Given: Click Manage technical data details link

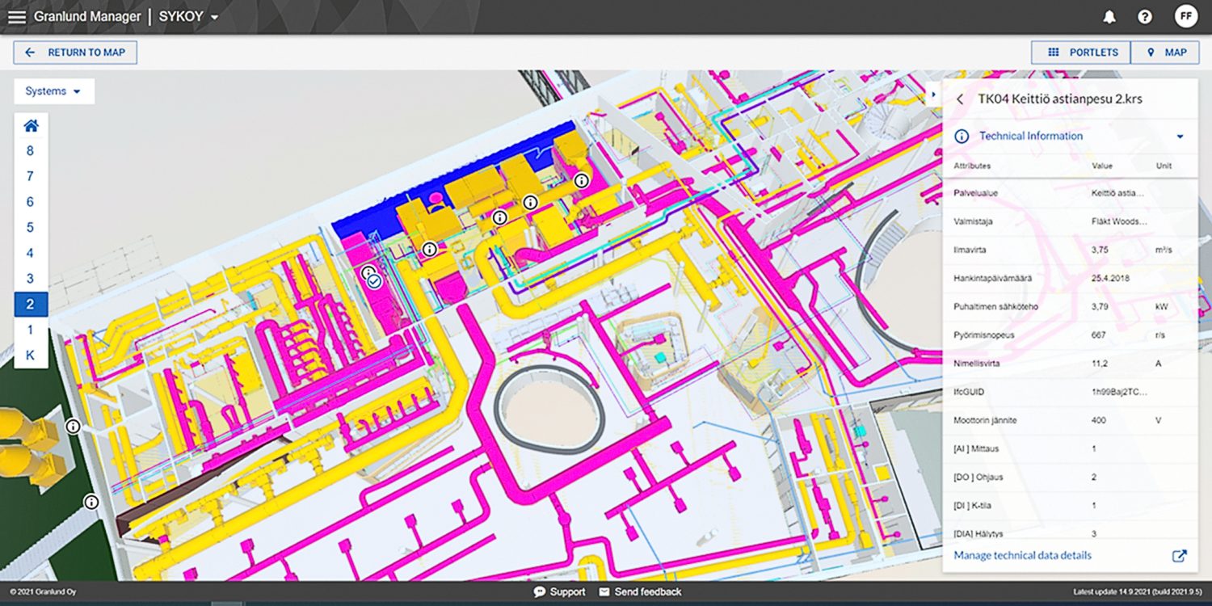Looking at the screenshot, I should [1022, 556].
